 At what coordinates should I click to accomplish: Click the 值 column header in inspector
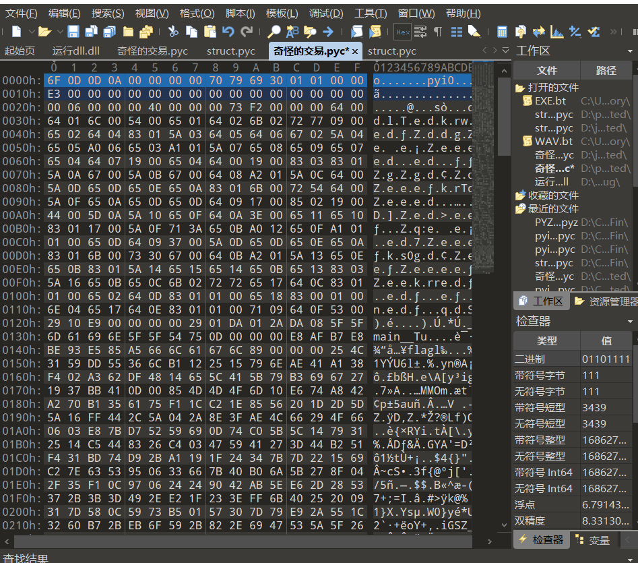pos(606,340)
